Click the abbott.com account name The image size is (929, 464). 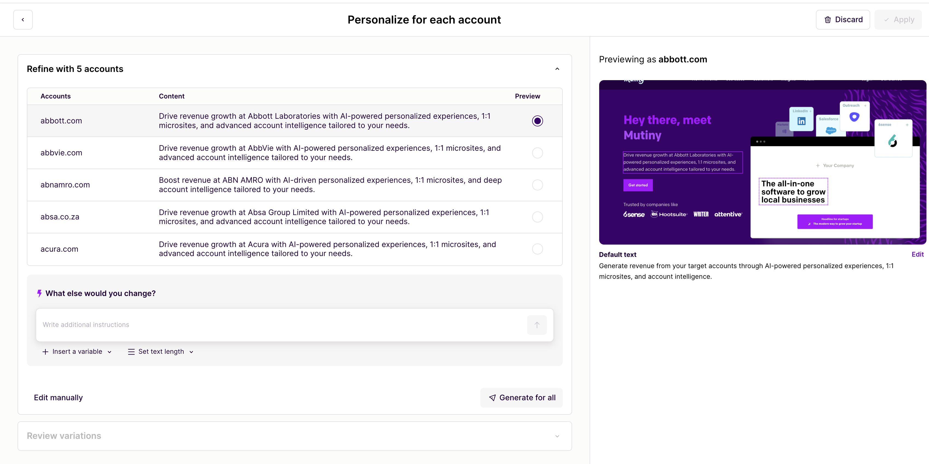tap(61, 121)
